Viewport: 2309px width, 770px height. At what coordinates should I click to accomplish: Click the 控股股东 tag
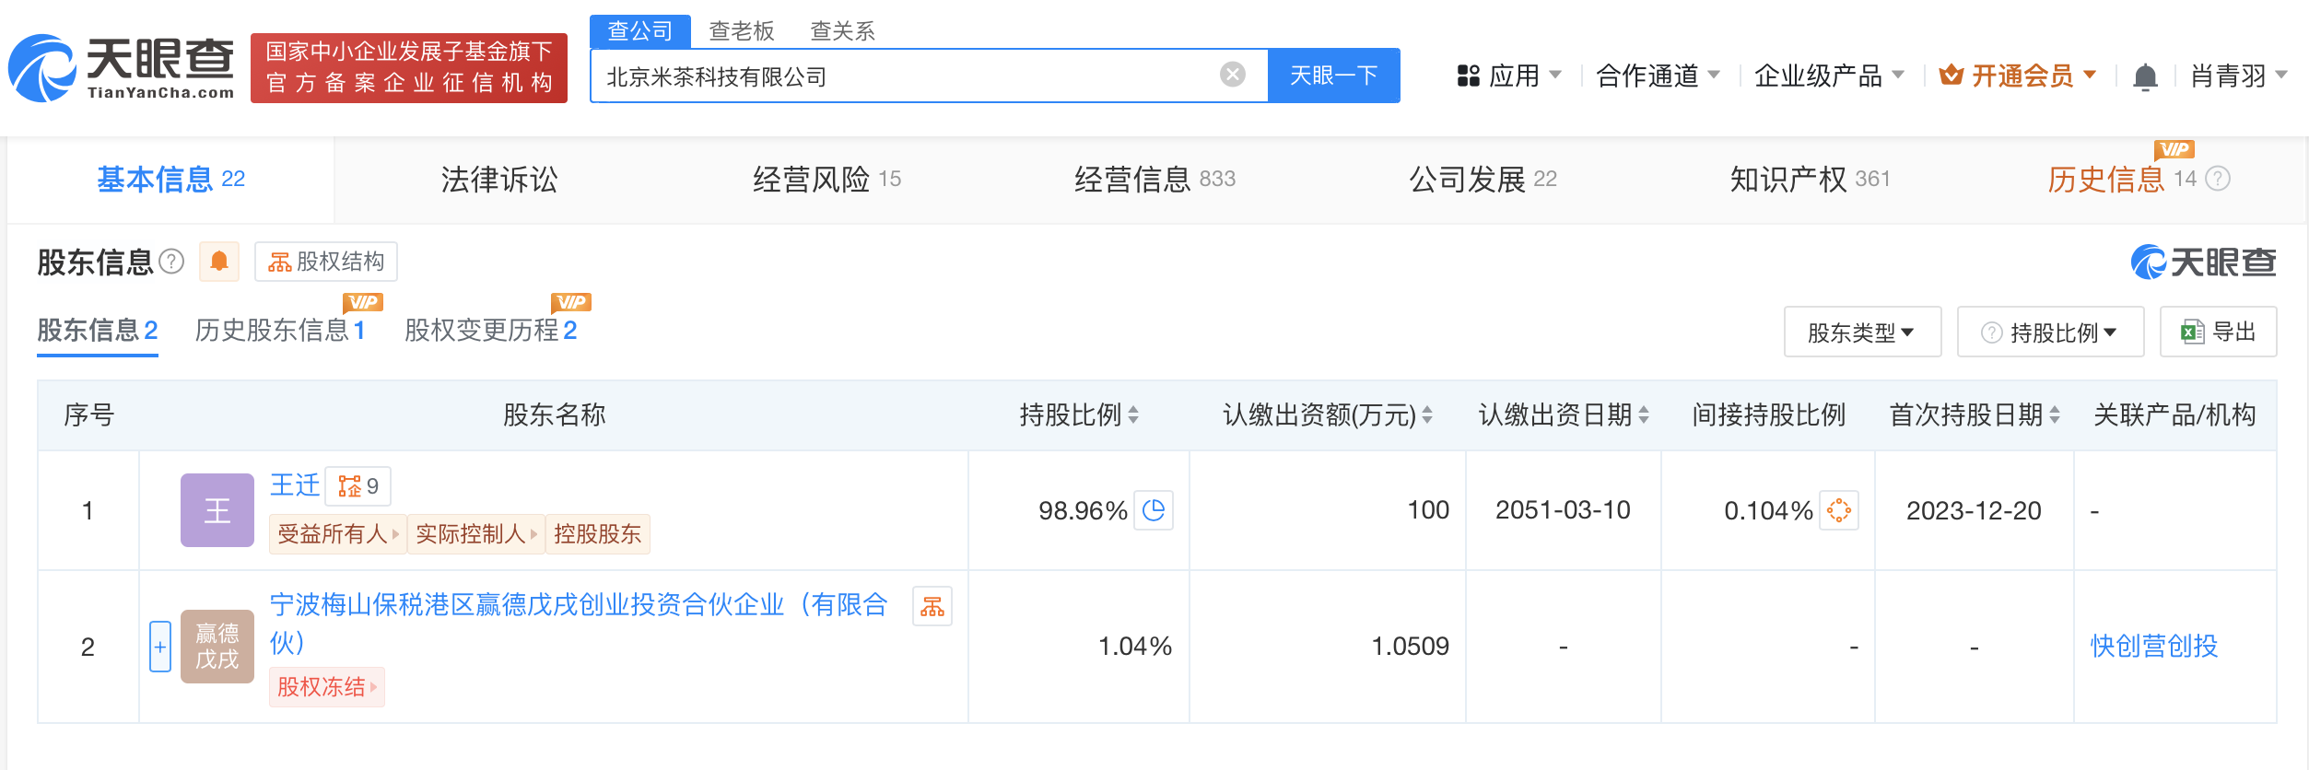[598, 534]
